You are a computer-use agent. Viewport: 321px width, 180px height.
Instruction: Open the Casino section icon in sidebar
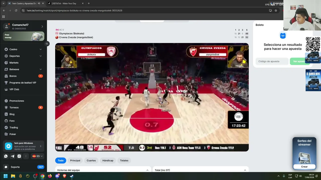coord(6,49)
